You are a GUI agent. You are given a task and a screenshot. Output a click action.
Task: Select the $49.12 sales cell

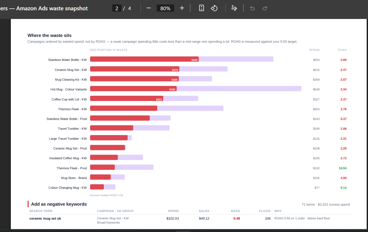point(204,218)
